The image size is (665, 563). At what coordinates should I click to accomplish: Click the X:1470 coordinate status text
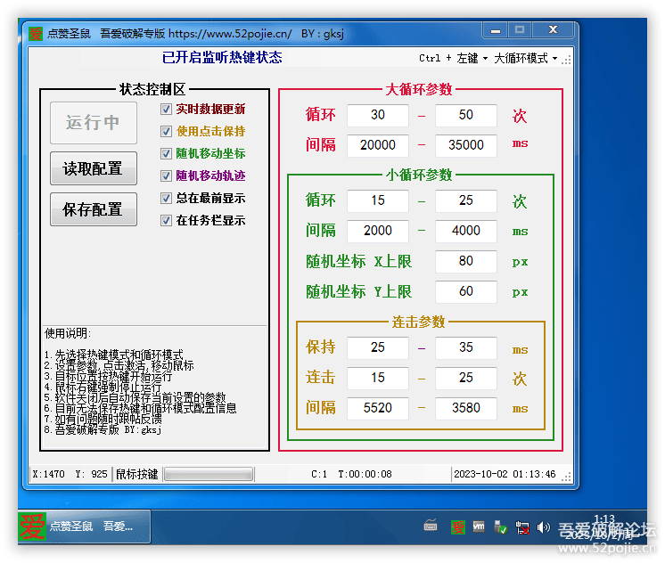(x=49, y=474)
